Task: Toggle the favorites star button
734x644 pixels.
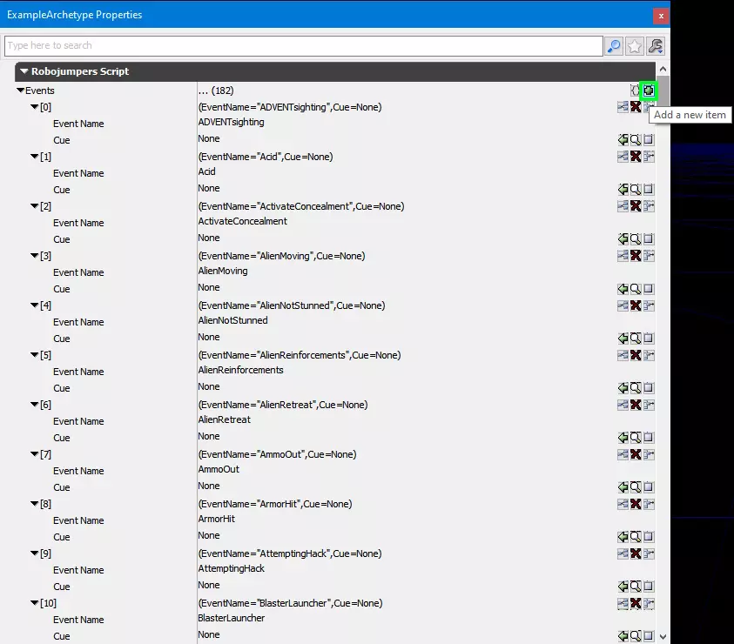Action: tap(634, 46)
